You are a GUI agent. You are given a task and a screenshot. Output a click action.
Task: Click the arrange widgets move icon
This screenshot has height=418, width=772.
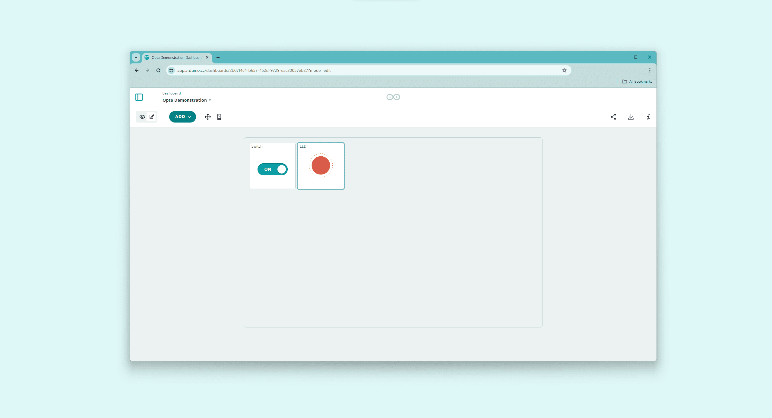(x=208, y=117)
